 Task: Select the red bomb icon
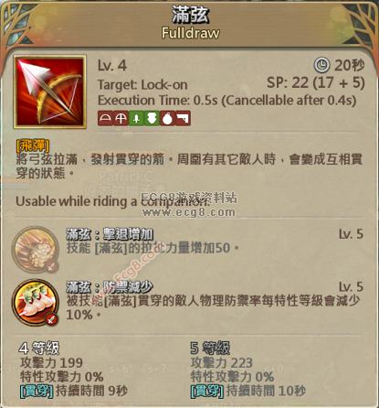[x=167, y=118]
